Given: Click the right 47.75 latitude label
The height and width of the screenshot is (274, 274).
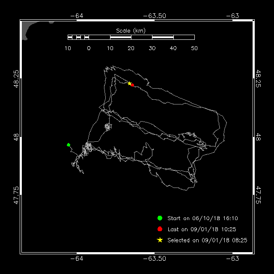Looking at the screenshot, I should (x=258, y=195).
